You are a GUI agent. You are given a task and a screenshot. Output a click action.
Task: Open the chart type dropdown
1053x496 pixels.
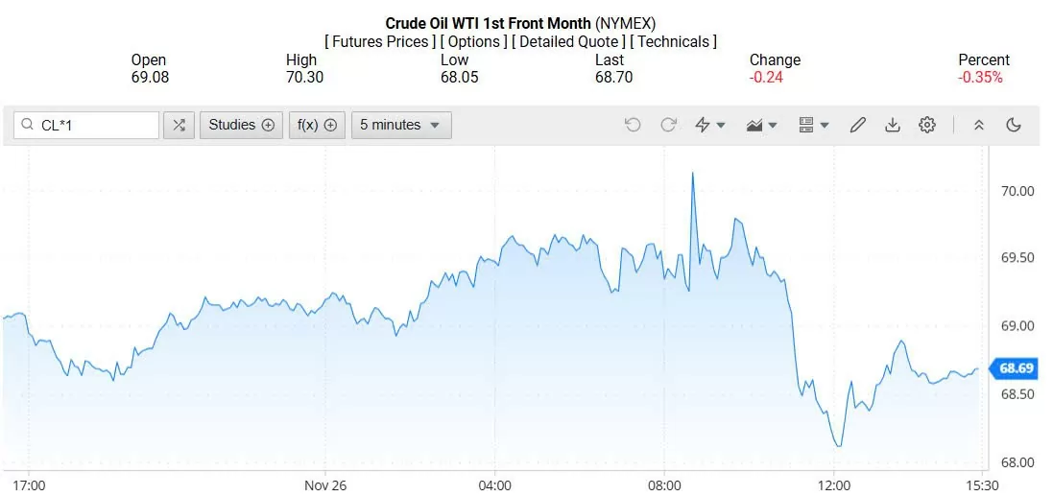click(x=761, y=125)
